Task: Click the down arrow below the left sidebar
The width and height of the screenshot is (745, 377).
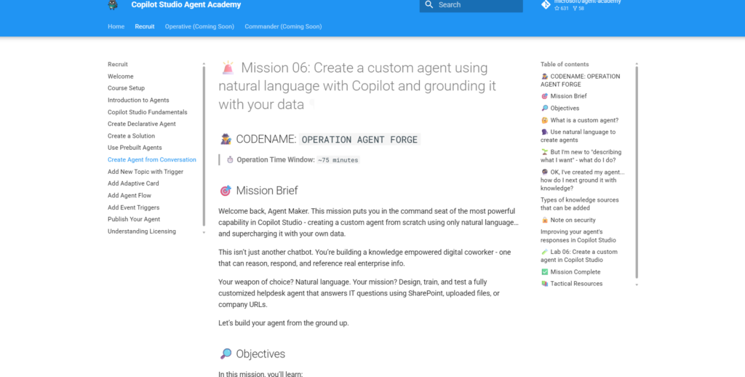Action: [x=204, y=232]
